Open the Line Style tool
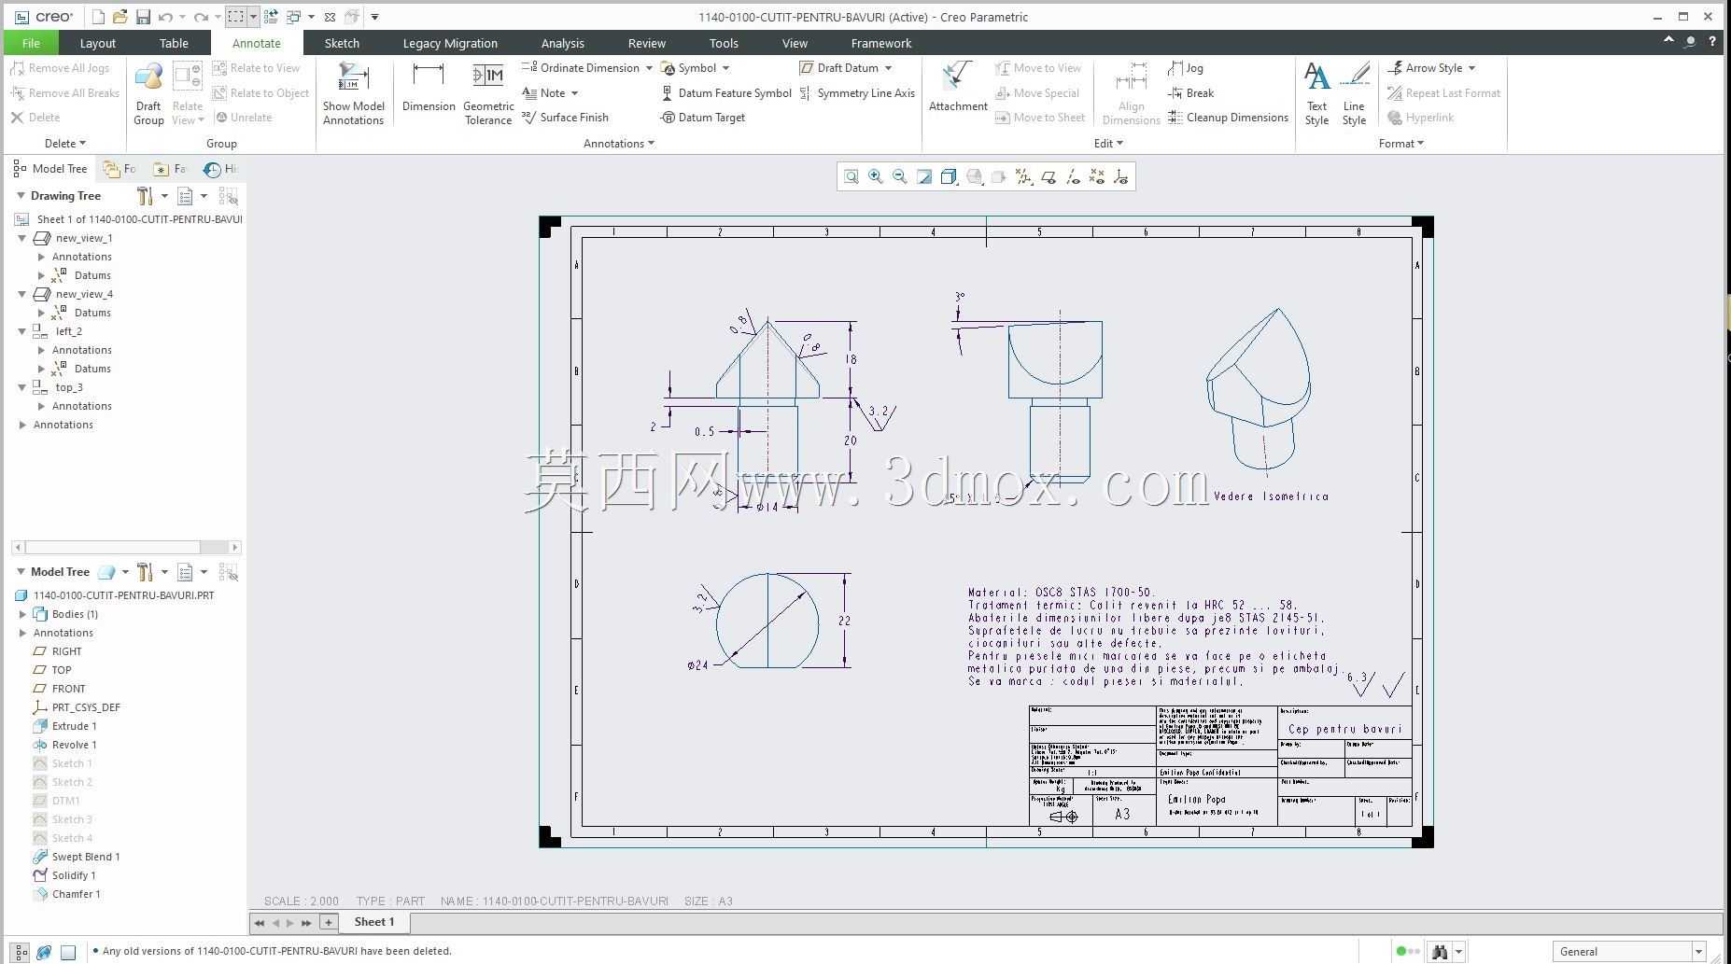 coord(1354,93)
